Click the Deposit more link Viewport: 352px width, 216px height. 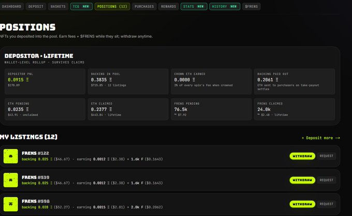[x=321, y=138]
